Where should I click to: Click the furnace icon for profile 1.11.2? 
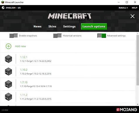click(9, 97)
